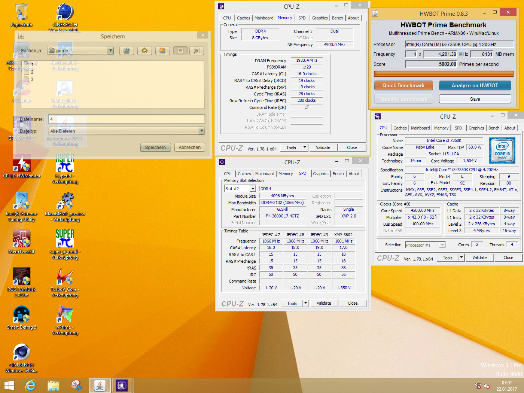Screen dimensions: 524x393
Task: Open Snipping Tool scissors taskbar icon
Action: [77, 386]
